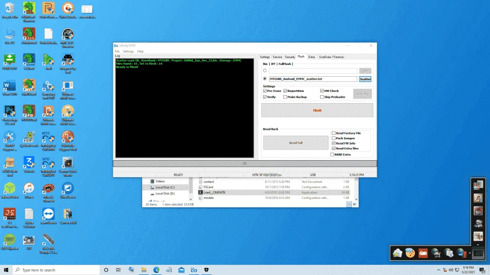Screen dimensions: 490x275
Task: Switch to the Extra tab
Action: click(312, 57)
